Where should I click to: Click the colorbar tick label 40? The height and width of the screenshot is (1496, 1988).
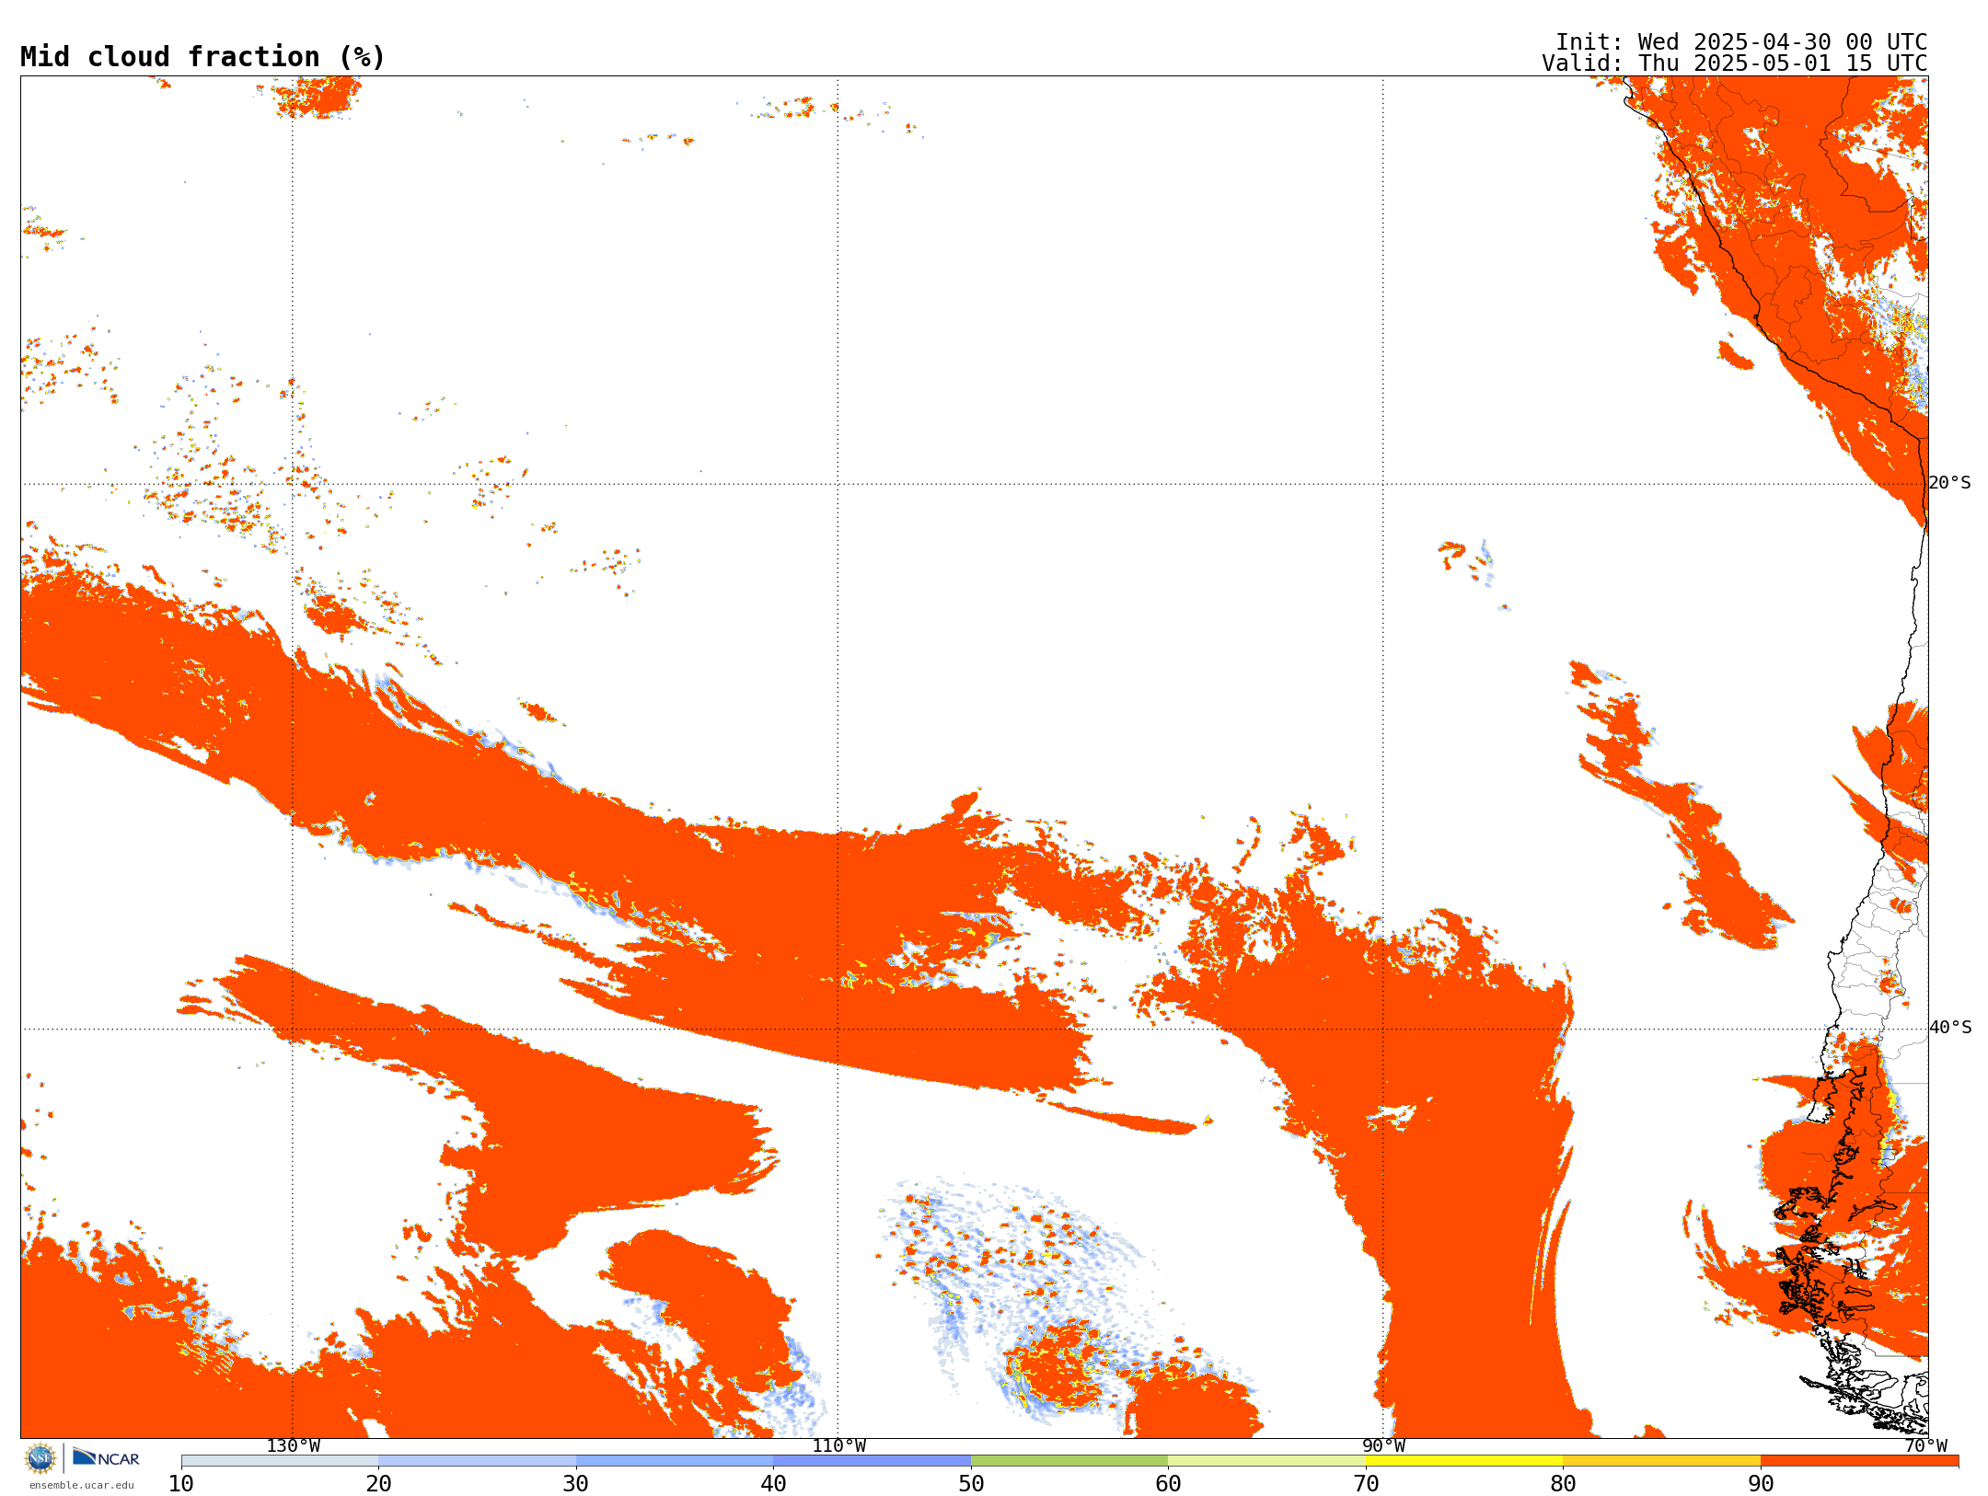click(773, 1484)
